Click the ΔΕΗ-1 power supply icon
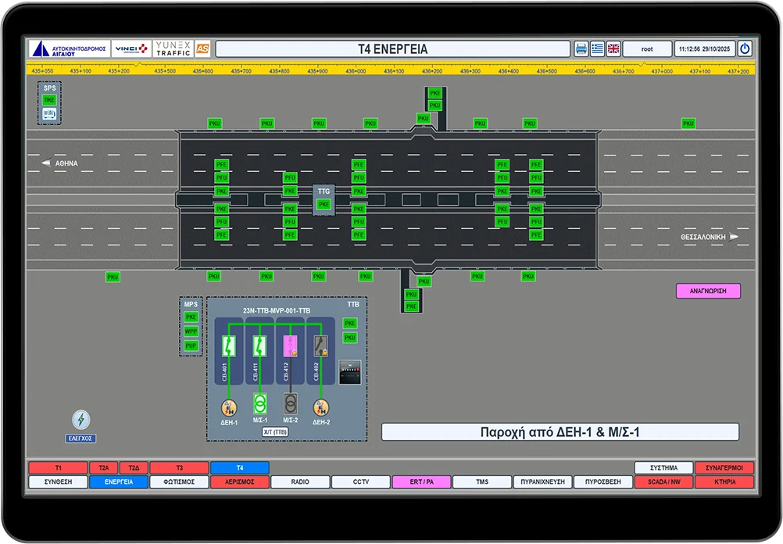 coord(229,407)
